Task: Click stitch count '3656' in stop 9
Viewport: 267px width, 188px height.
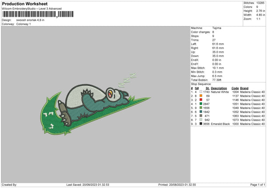Action: (x=206, y=124)
